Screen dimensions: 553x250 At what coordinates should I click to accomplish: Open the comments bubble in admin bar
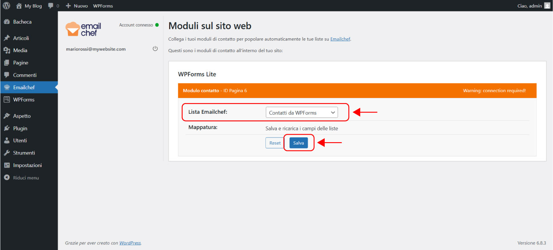point(53,6)
